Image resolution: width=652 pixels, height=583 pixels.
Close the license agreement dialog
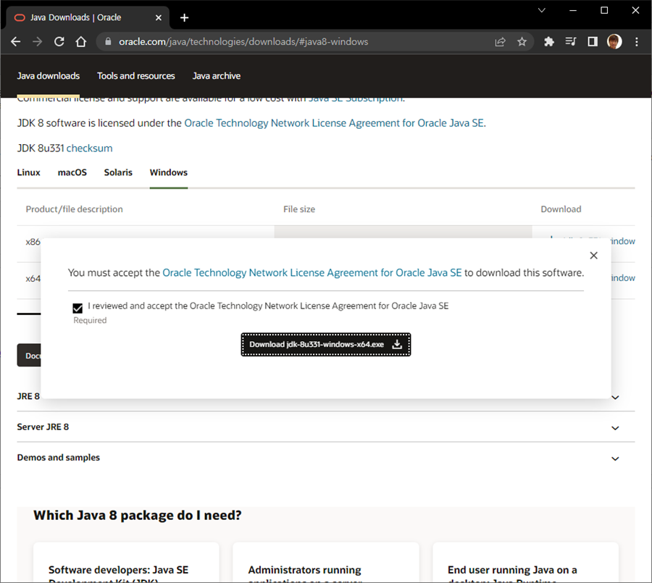tap(594, 256)
